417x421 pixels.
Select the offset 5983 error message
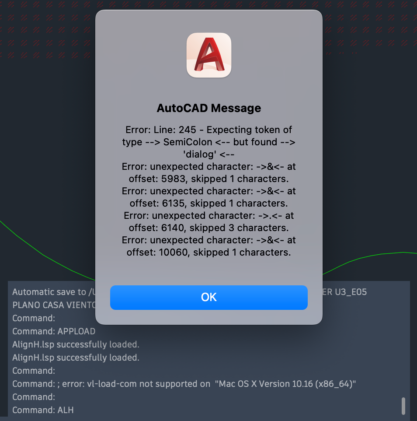pyautogui.click(x=208, y=172)
